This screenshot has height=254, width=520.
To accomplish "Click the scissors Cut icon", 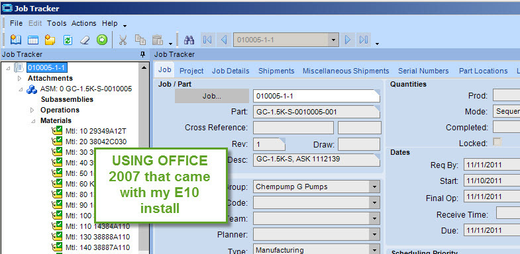I will point(123,40).
